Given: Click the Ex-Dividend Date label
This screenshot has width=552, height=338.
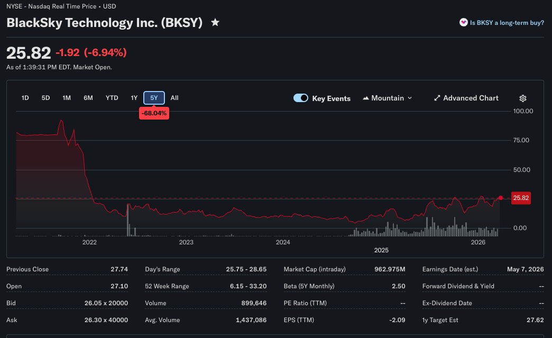Looking at the screenshot, I should (447, 303).
